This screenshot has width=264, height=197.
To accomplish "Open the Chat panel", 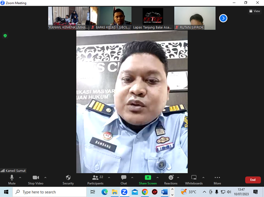I will [x=124, y=180].
